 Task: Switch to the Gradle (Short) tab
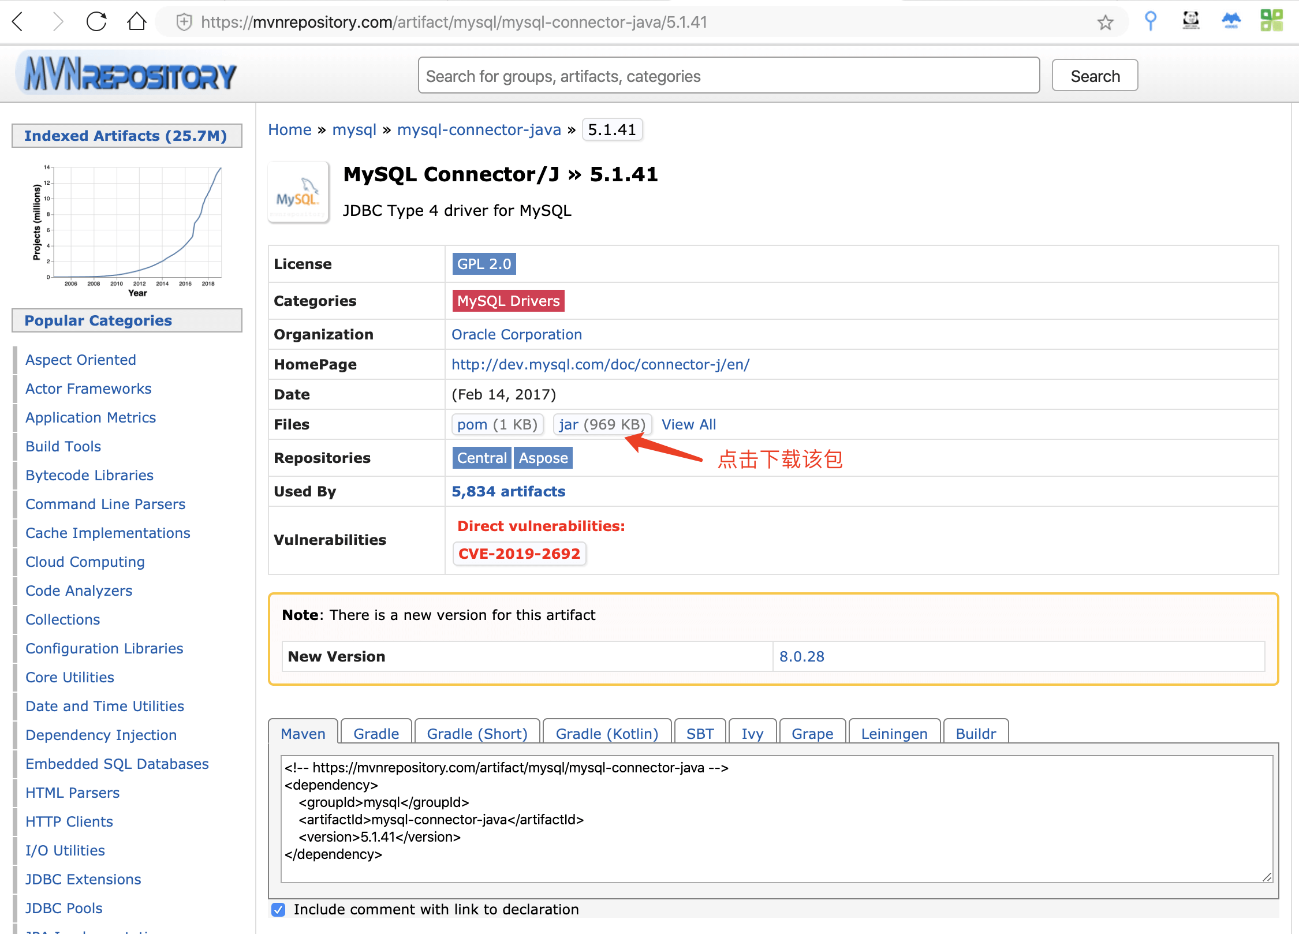477,733
